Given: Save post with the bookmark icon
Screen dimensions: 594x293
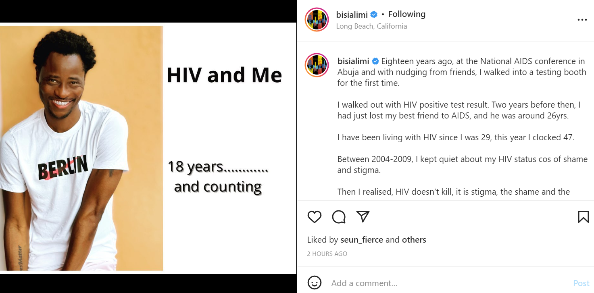Looking at the screenshot, I should (583, 217).
